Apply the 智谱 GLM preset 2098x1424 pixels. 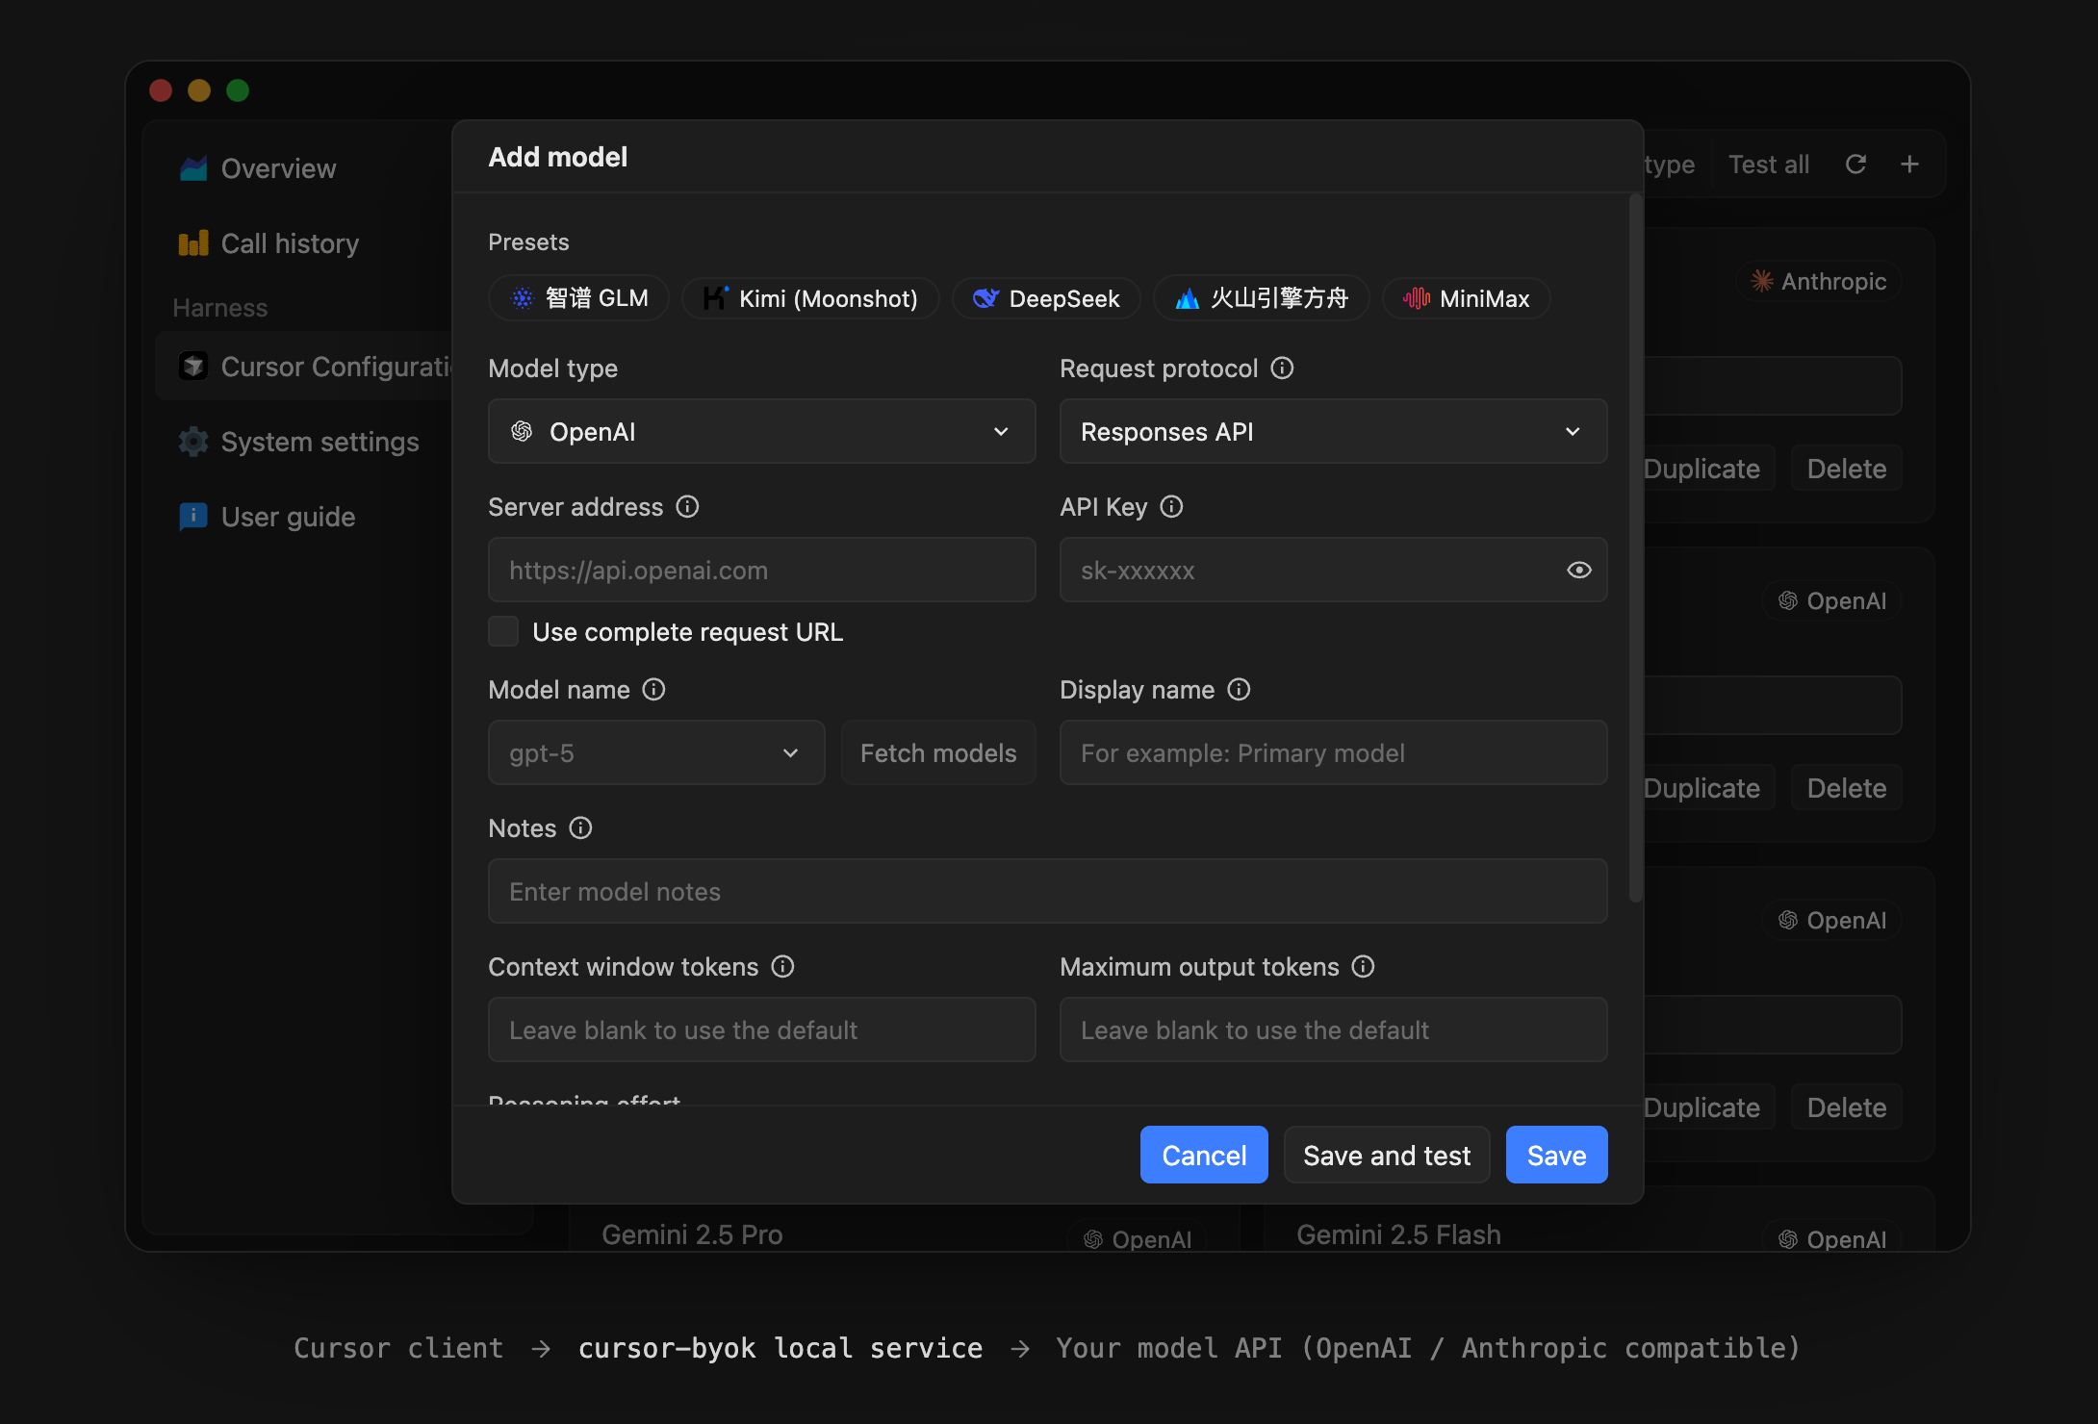pyautogui.click(x=578, y=298)
